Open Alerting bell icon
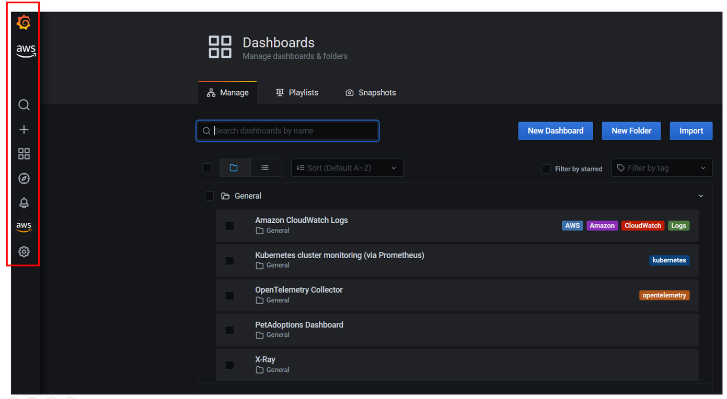This screenshot has width=727, height=399. [24, 203]
